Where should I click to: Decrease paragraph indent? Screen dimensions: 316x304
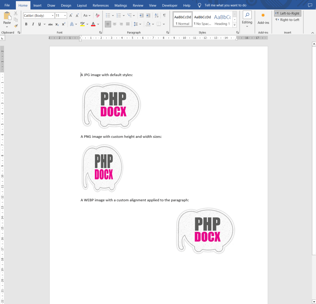[x=142, y=16]
